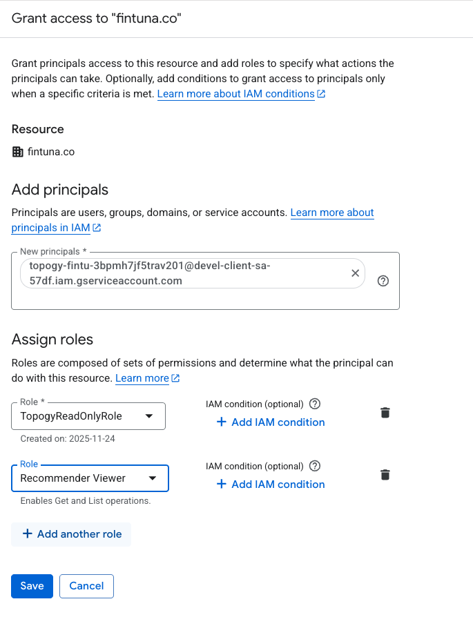Click external link icon after IAM conditions
This screenshot has width=473, height=617.
(321, 94)
